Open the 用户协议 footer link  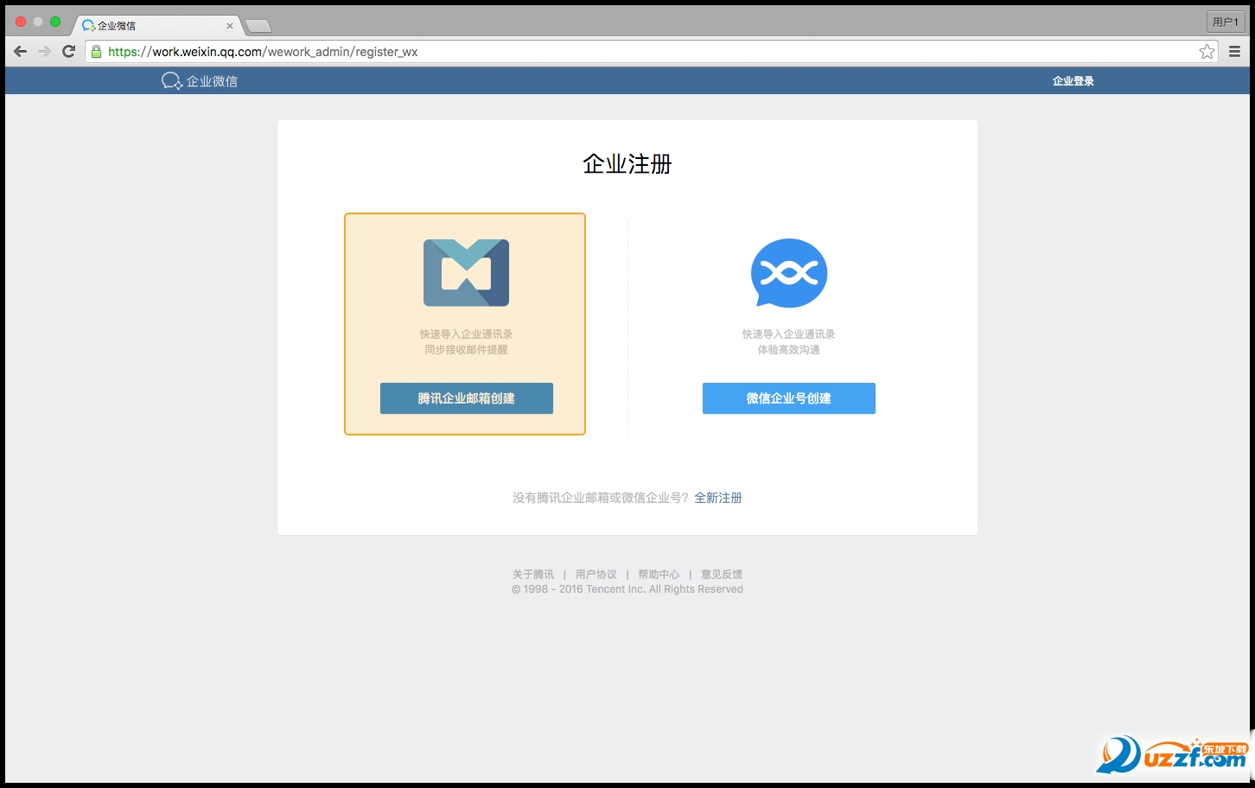click(x=596, y=575)
